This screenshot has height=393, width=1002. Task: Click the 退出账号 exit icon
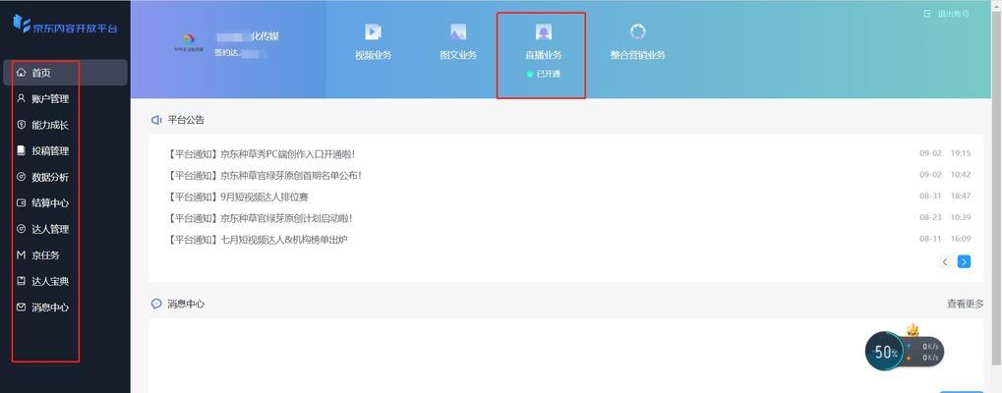tap(927, 14)
